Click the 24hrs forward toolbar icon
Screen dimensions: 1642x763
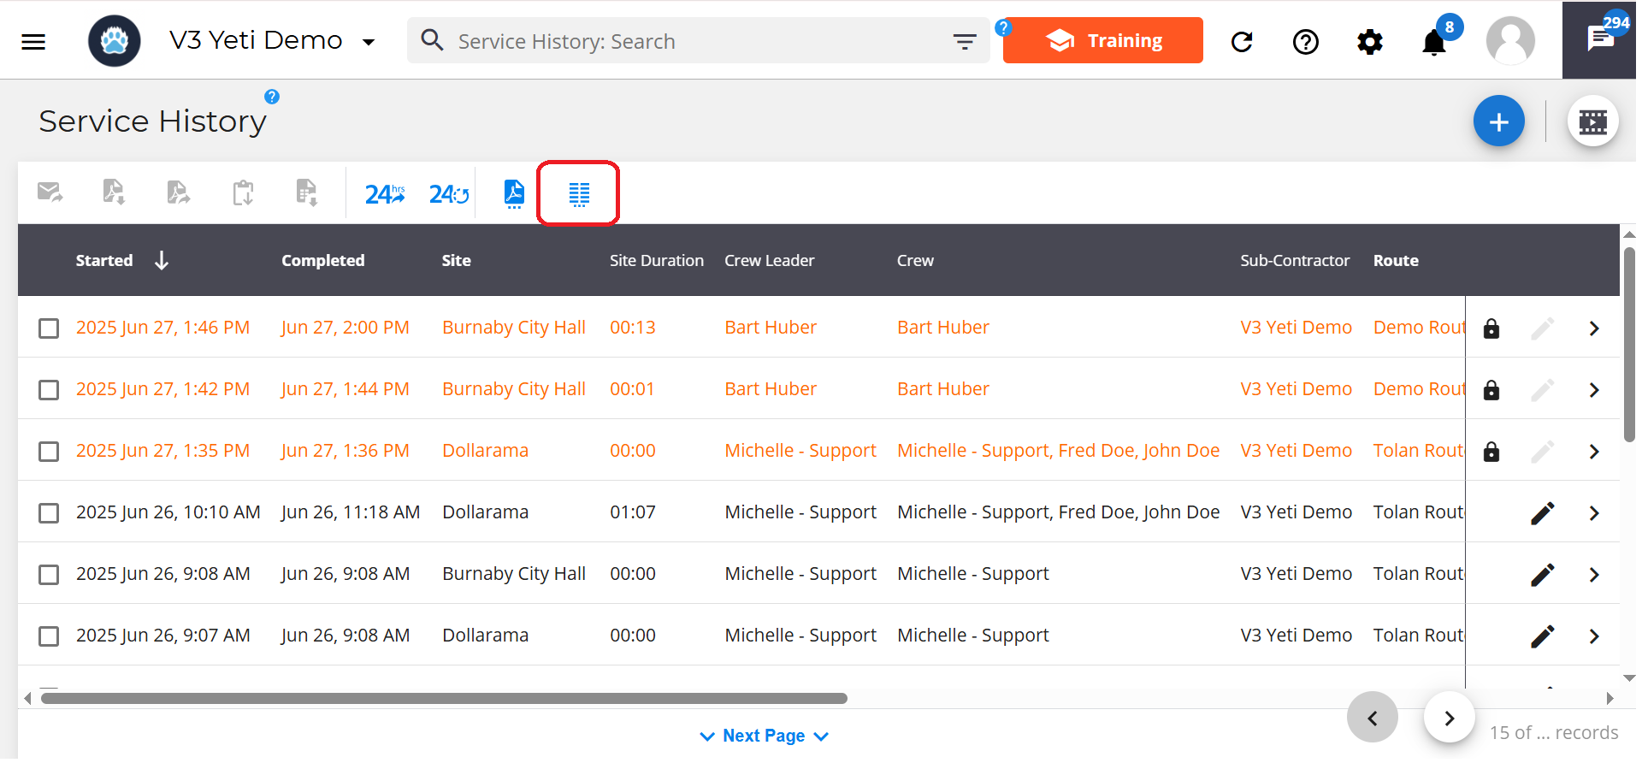click(x=385, y=194)
